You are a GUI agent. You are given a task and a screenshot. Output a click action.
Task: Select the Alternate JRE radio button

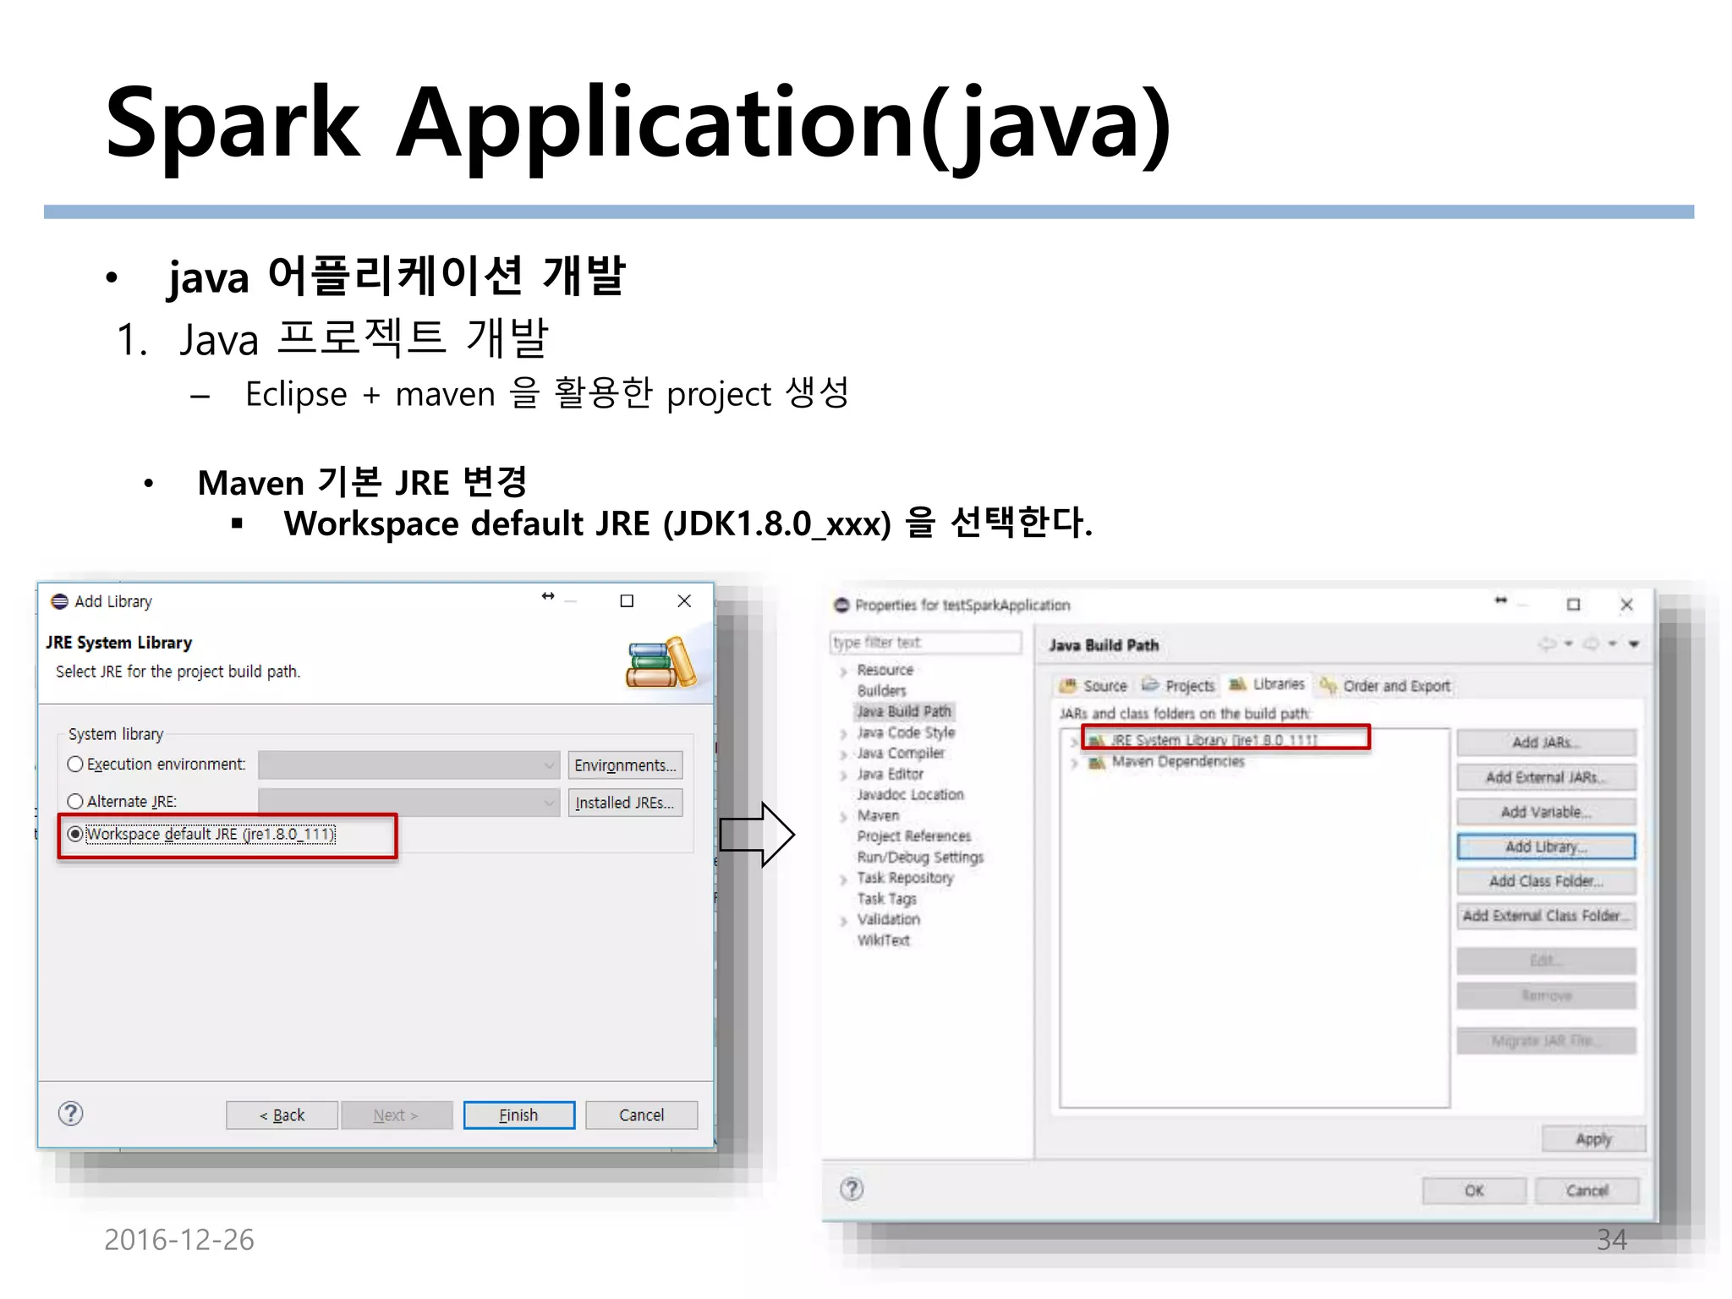[75, 802]
